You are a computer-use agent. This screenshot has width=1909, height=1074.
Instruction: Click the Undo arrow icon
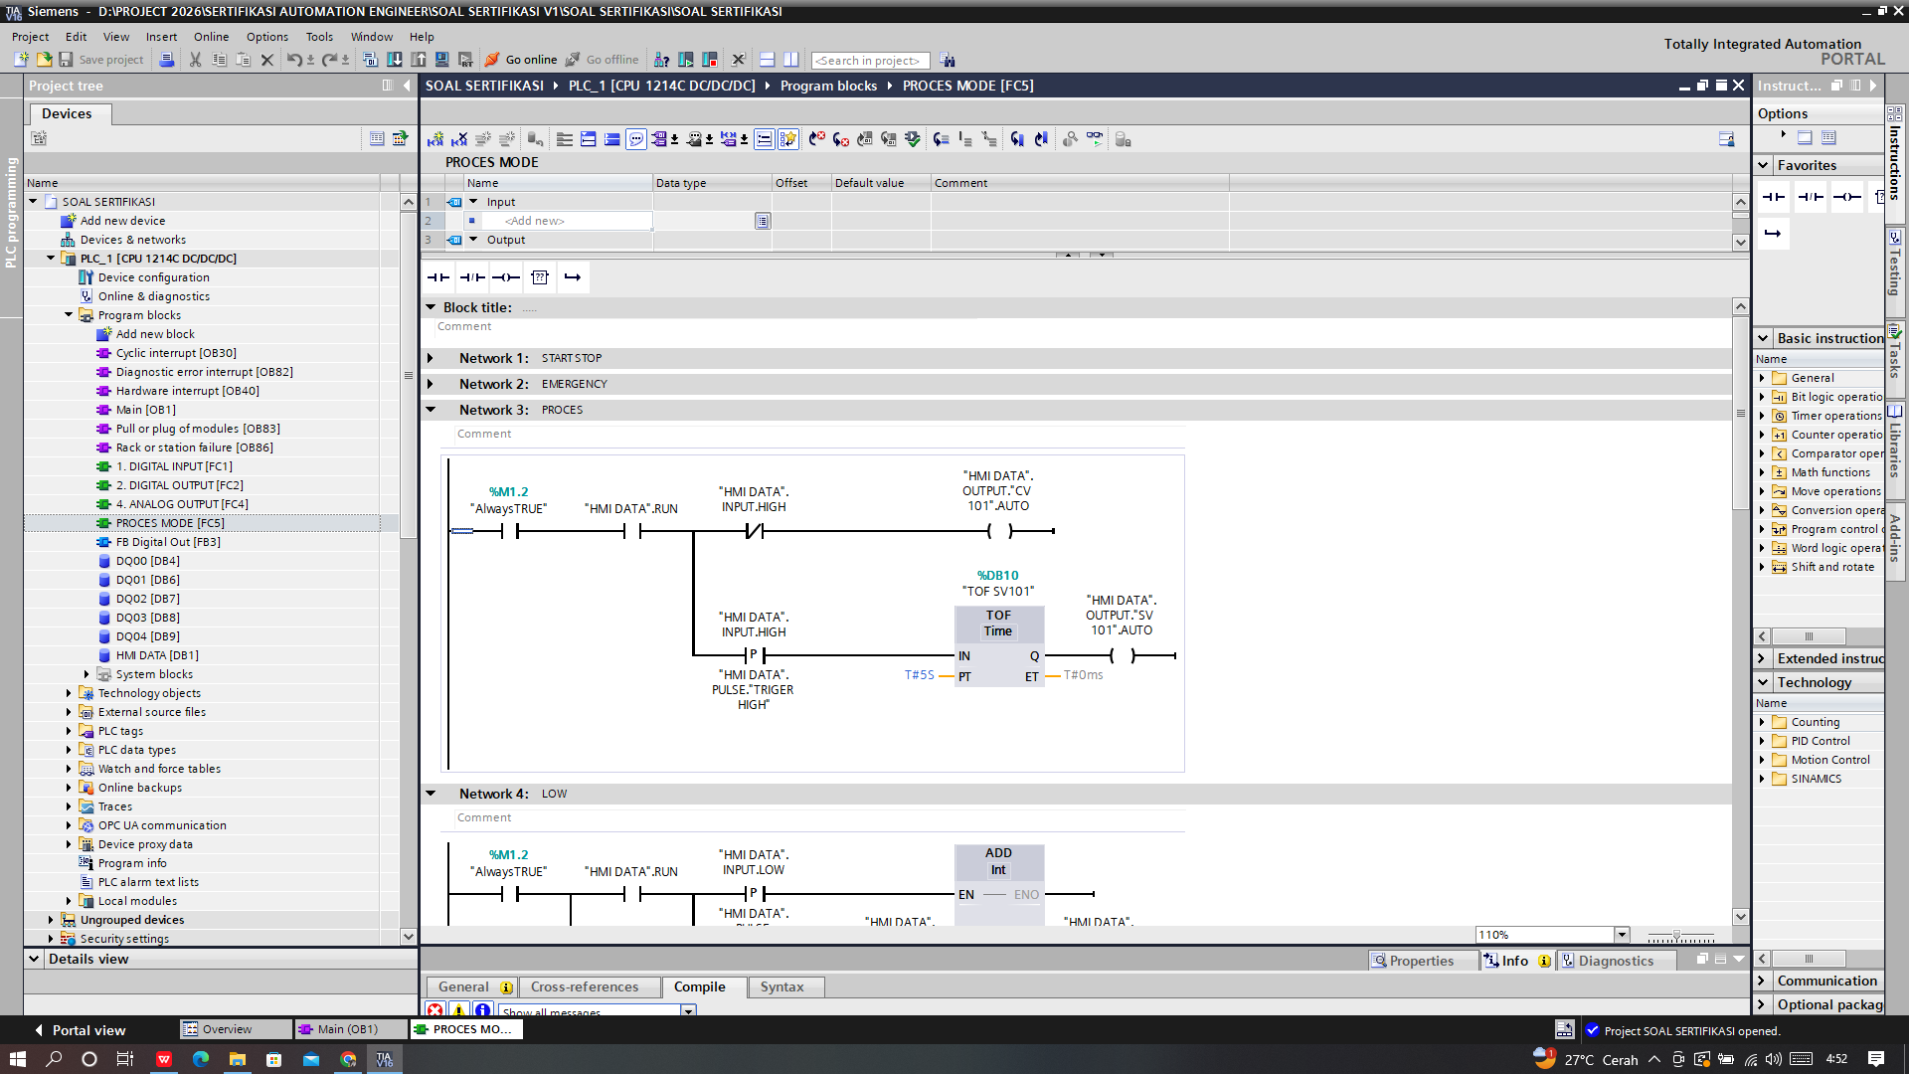294,60
